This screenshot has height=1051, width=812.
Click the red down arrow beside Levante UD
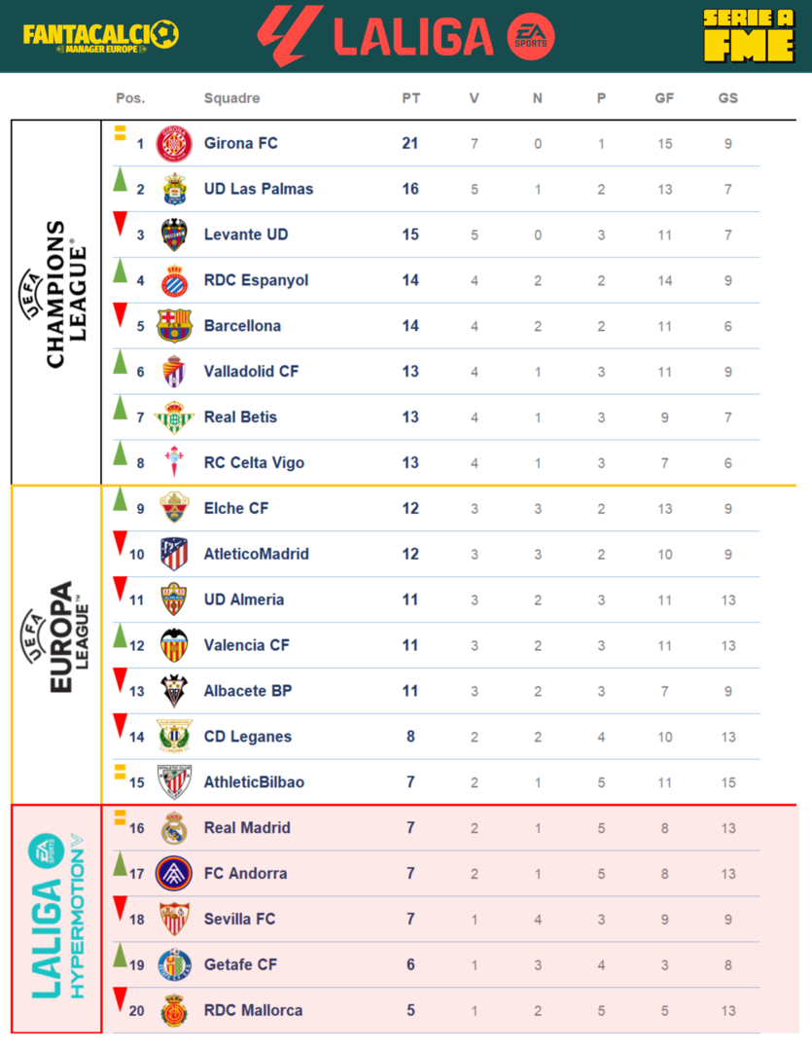point(121,225)
